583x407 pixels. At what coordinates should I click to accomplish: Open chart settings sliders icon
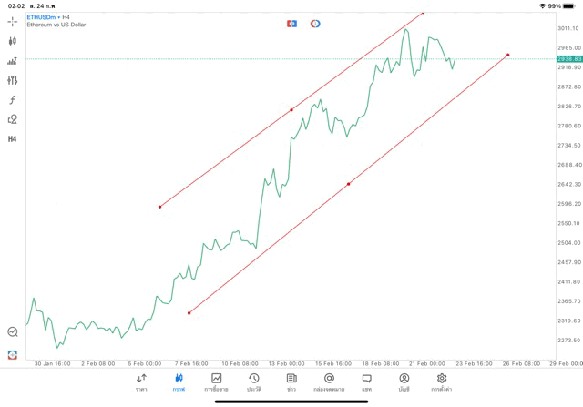(x=13, y=80)
